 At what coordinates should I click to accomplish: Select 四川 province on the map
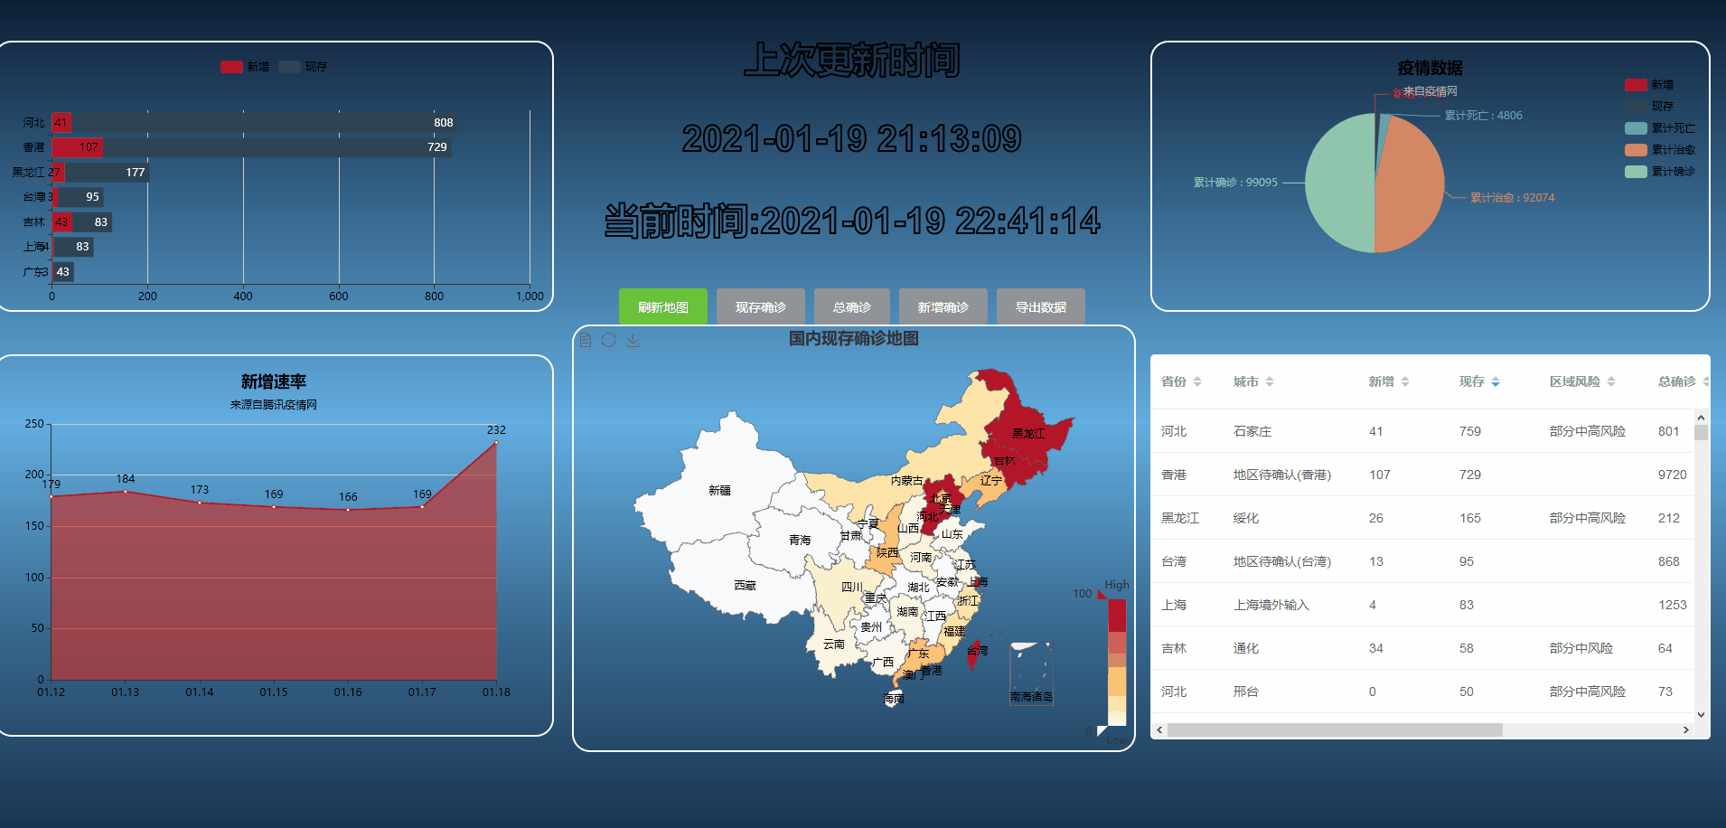[x=852, y=588]
